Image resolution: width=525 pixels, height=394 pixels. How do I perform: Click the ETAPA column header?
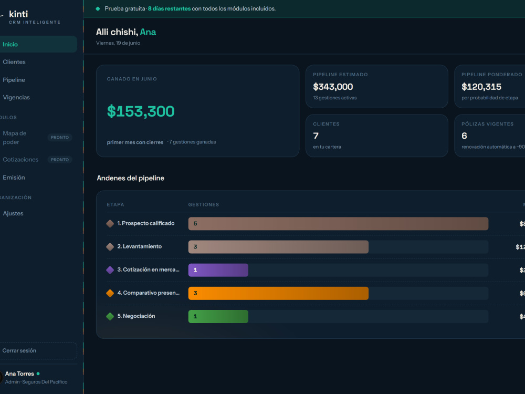[x=115, y=204]
